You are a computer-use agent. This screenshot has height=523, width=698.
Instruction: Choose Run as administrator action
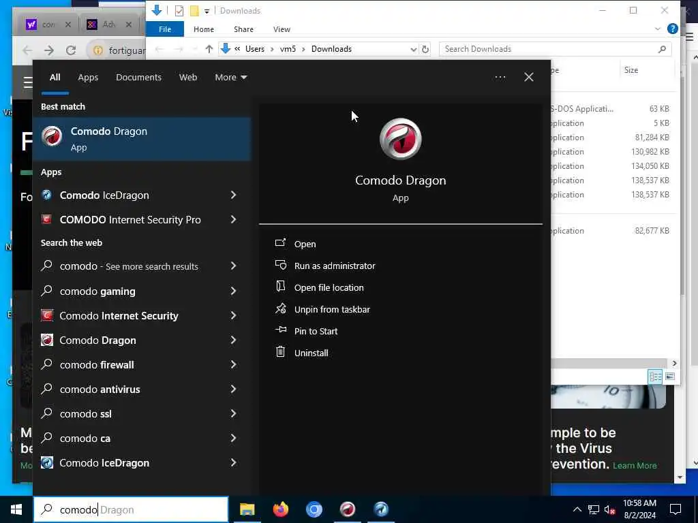(x=335, y=266)
